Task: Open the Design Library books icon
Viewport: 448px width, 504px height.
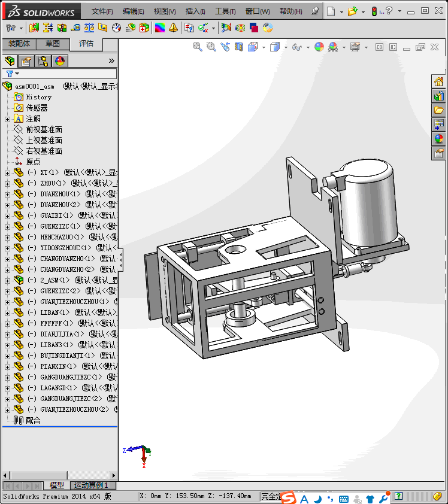Action: [438, 96]
